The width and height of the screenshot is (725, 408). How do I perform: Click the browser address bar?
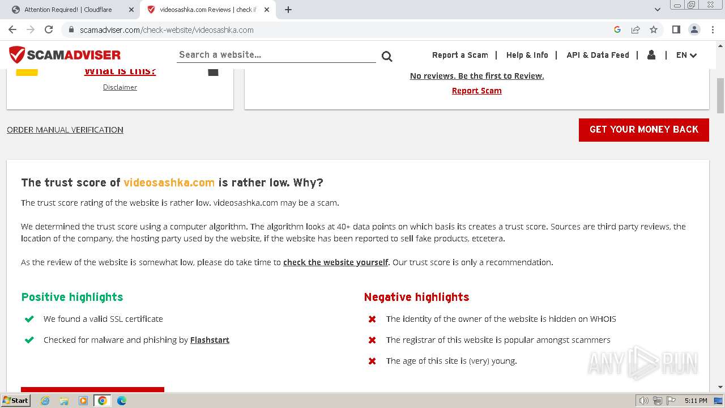coord(340,29)
